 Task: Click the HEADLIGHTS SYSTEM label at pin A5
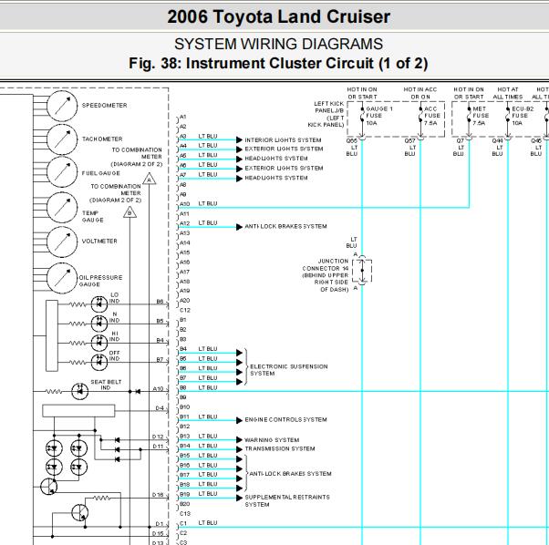(x=276, y=159)
